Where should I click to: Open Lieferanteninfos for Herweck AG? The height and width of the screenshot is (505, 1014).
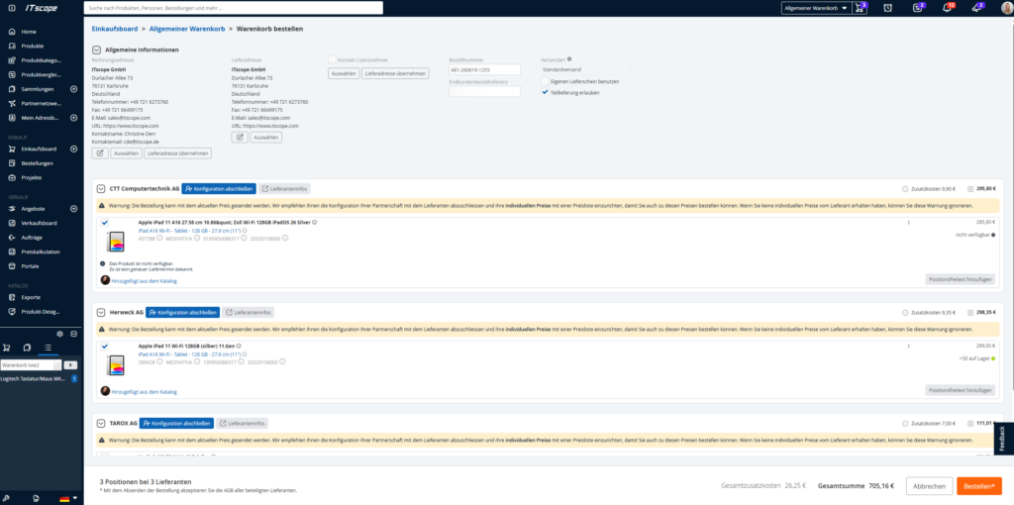pos(249,312)
